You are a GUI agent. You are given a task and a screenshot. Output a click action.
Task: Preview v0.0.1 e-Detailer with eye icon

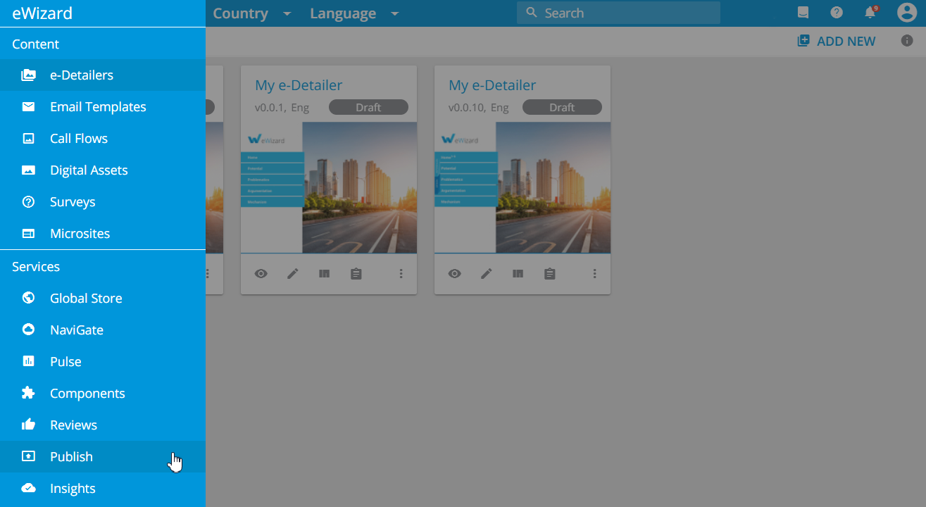click(x=261, y=274)
